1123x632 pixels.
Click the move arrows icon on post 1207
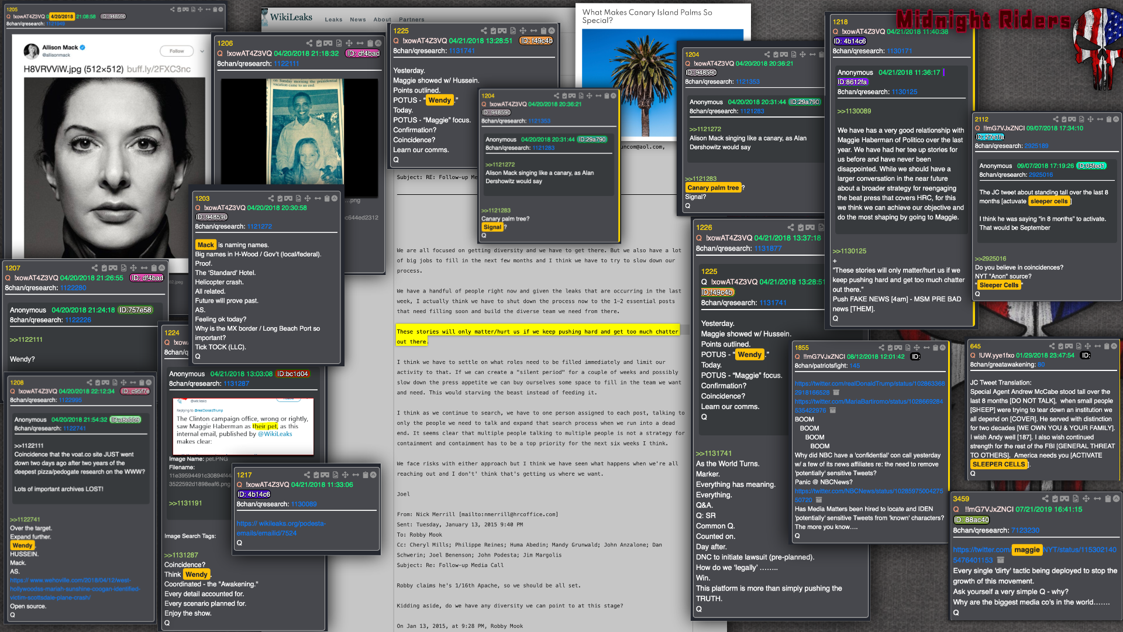click(x=133, y=268)
